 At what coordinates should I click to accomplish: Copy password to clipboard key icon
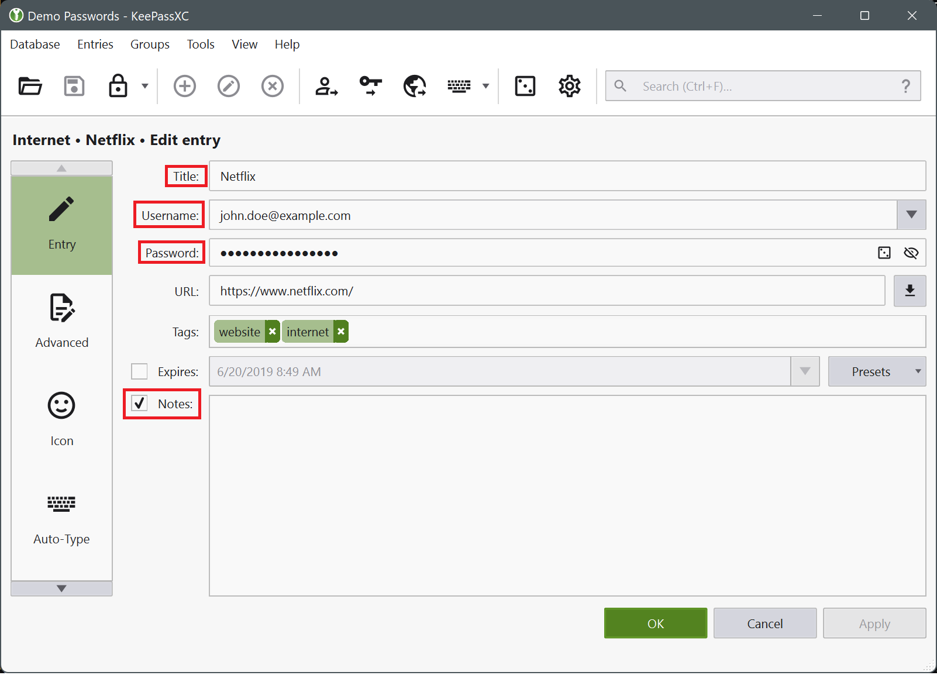click(370, 86)
